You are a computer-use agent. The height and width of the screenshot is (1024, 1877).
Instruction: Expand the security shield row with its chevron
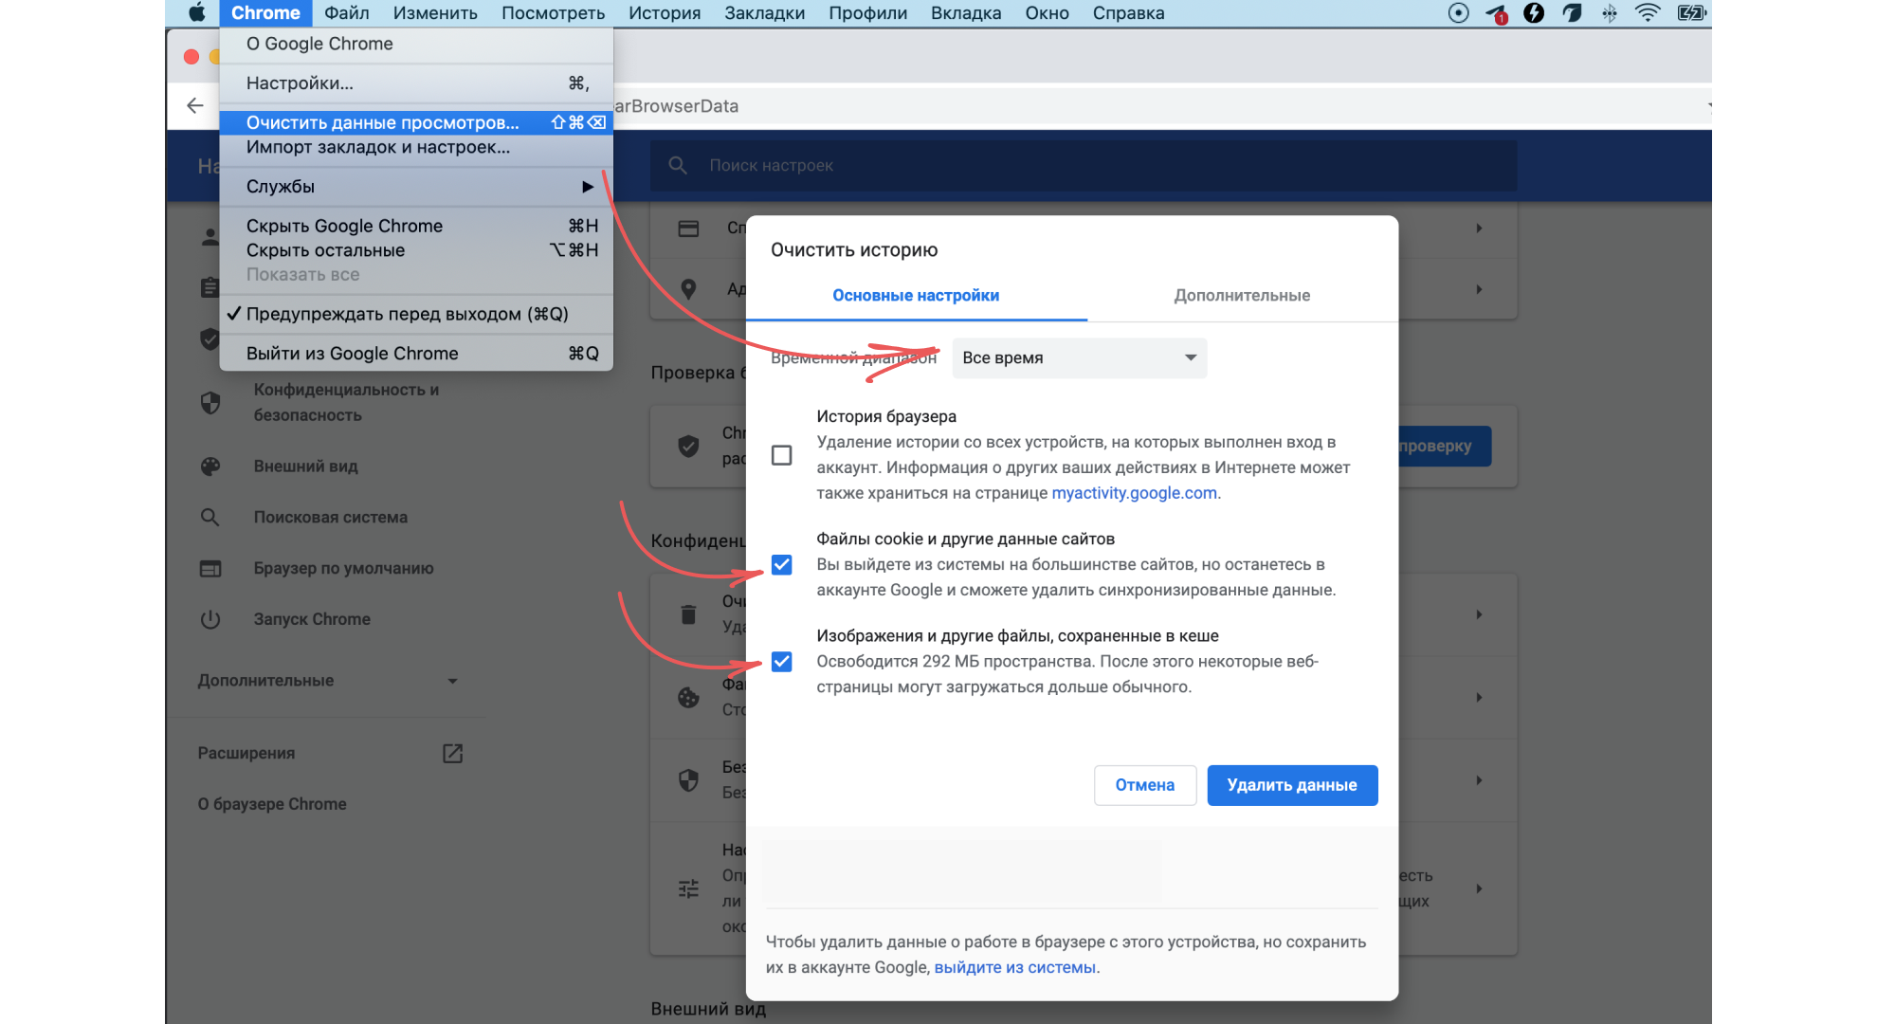(x=1479, y=780)
